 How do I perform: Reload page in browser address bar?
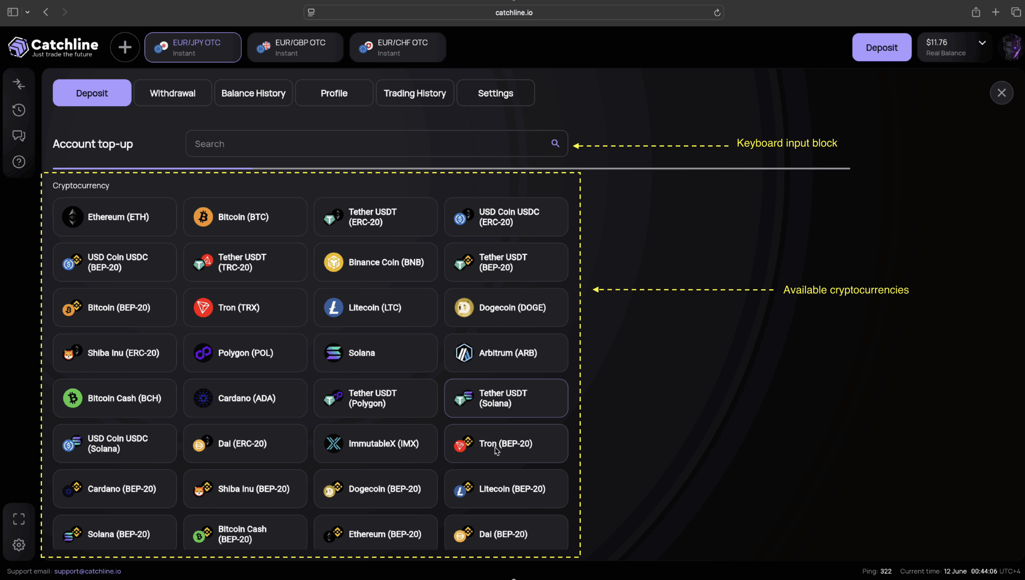point(717,12)
